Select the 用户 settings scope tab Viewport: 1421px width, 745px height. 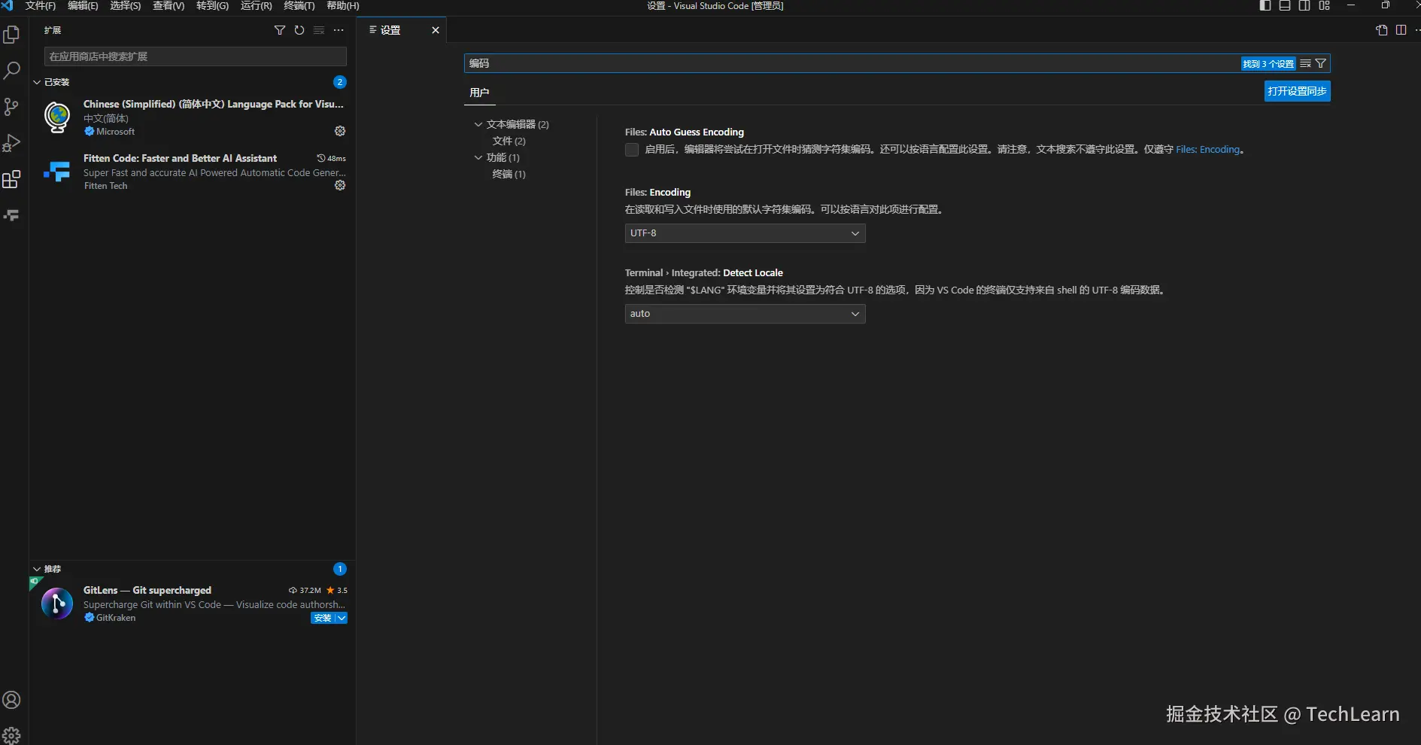pyautogui.click(x=479, y=93)
